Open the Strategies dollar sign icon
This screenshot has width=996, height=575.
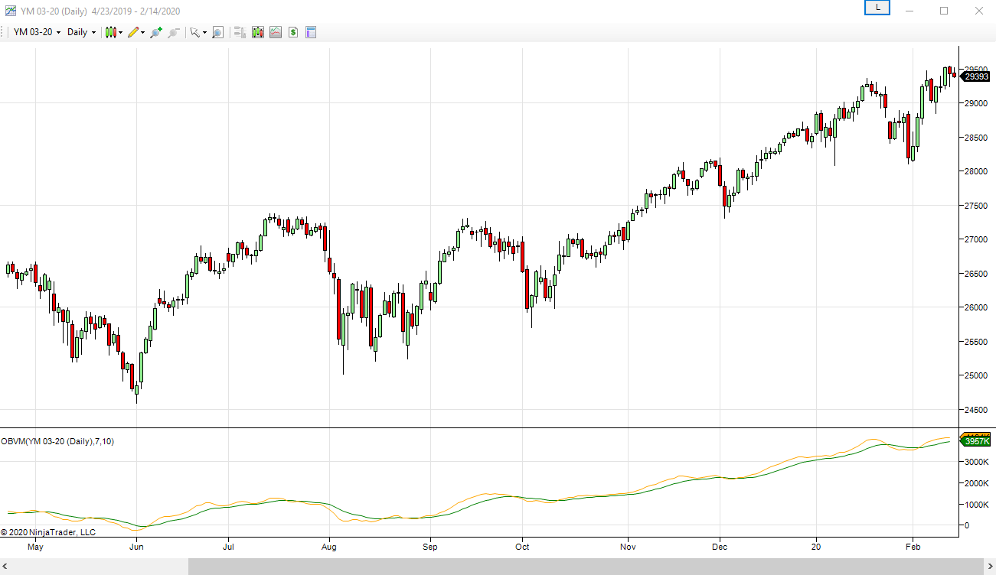[293, 32]
